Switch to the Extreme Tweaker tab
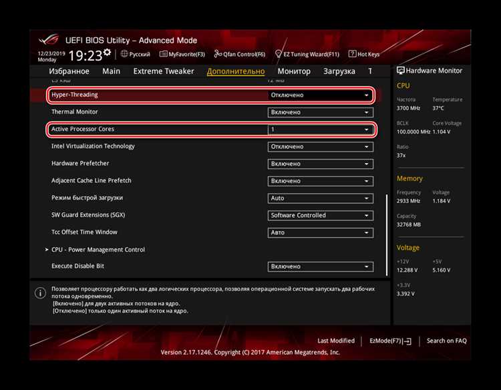501x390 pixels. click(164, 71)
